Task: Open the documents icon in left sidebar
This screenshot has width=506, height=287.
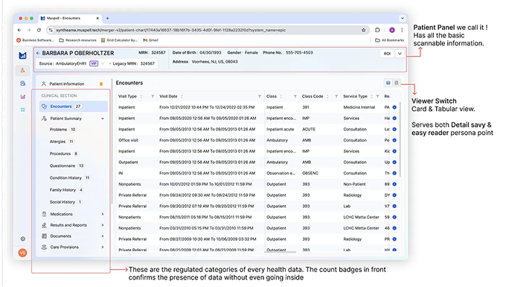Action: tap(22, 83)
